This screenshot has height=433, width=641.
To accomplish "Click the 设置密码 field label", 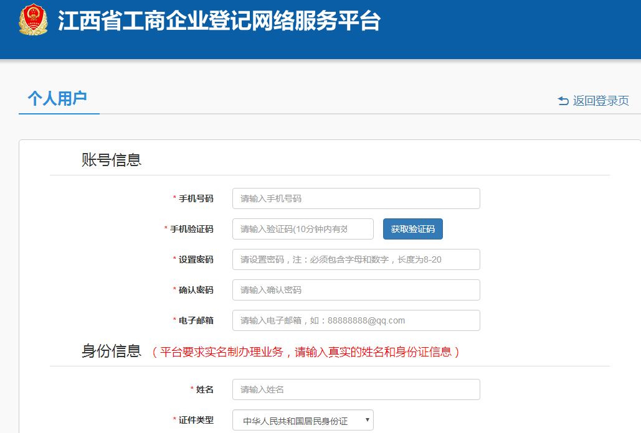I will tap(196, 259).
